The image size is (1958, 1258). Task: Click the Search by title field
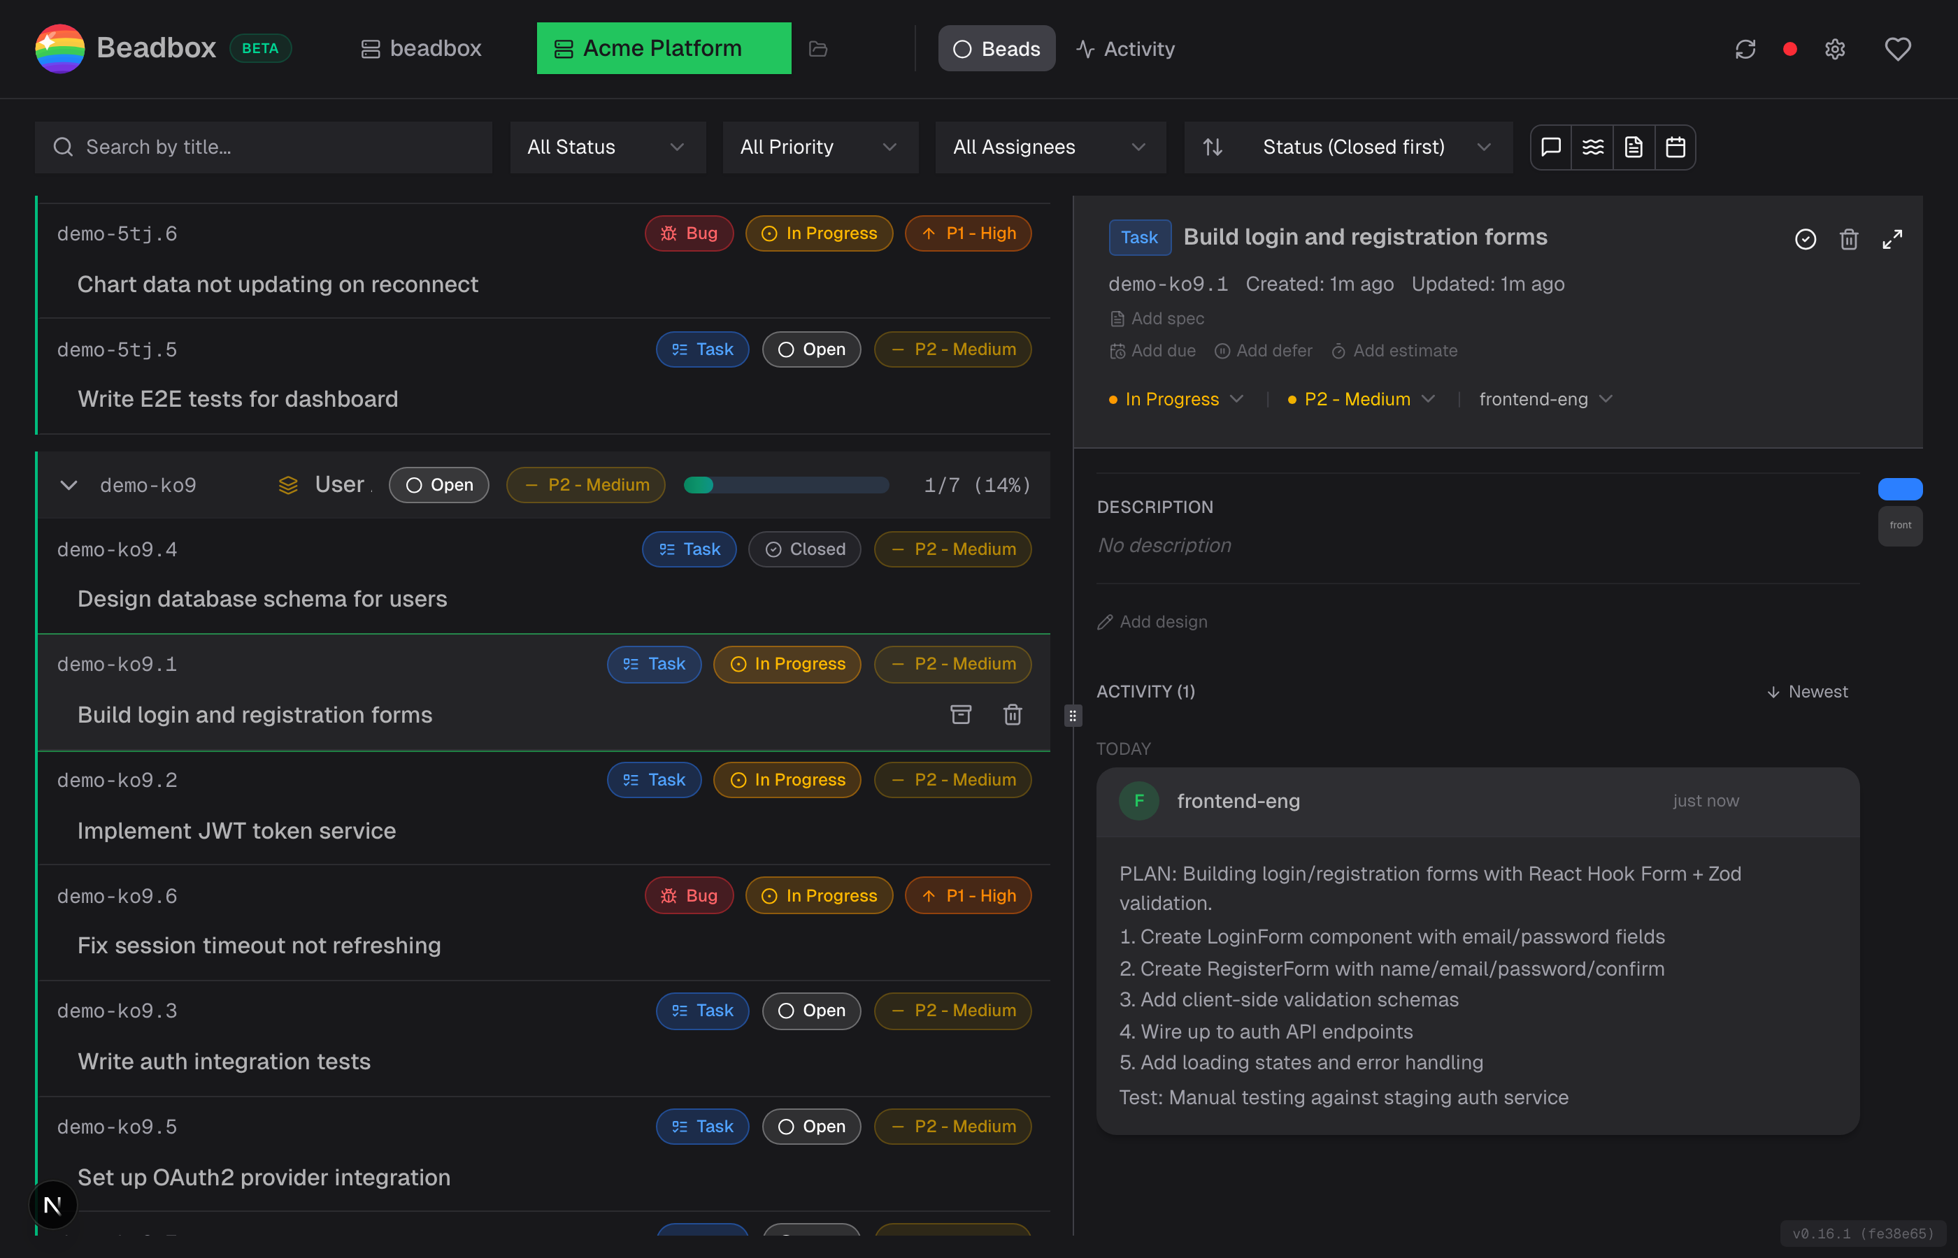pos(263,147)
